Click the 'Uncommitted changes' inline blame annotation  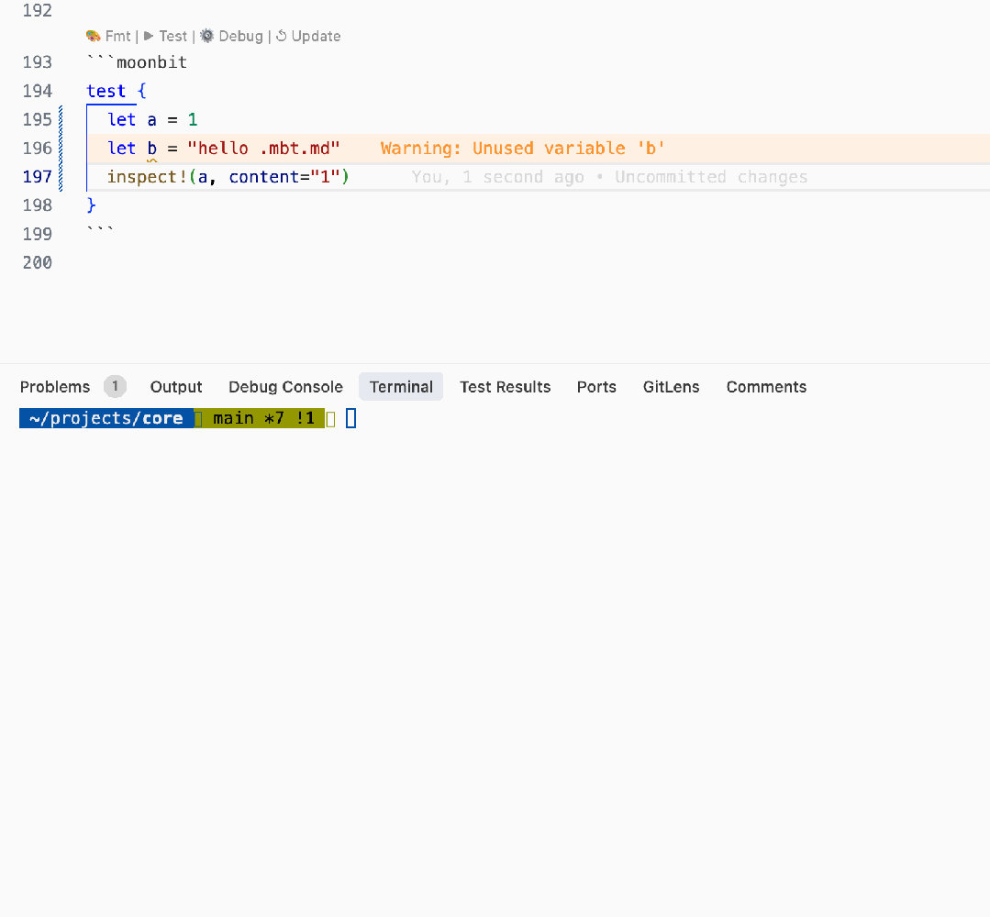(x=712, y=177)
